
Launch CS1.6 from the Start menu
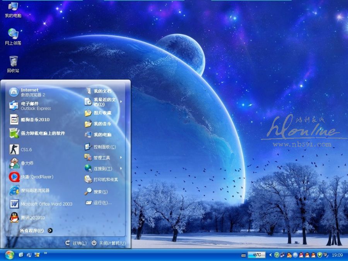tap(26, 149)
